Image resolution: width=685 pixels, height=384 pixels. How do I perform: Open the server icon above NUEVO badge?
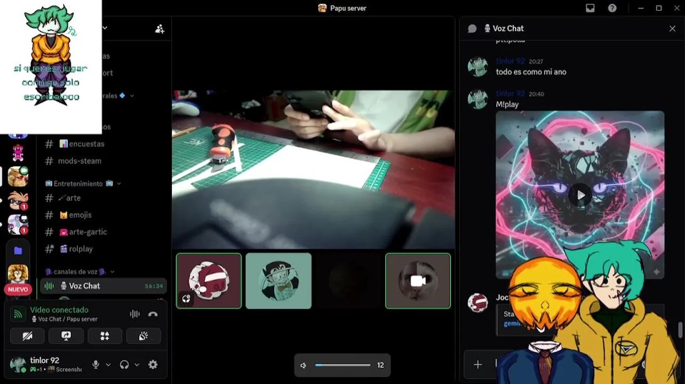click(x=18, y=274)
